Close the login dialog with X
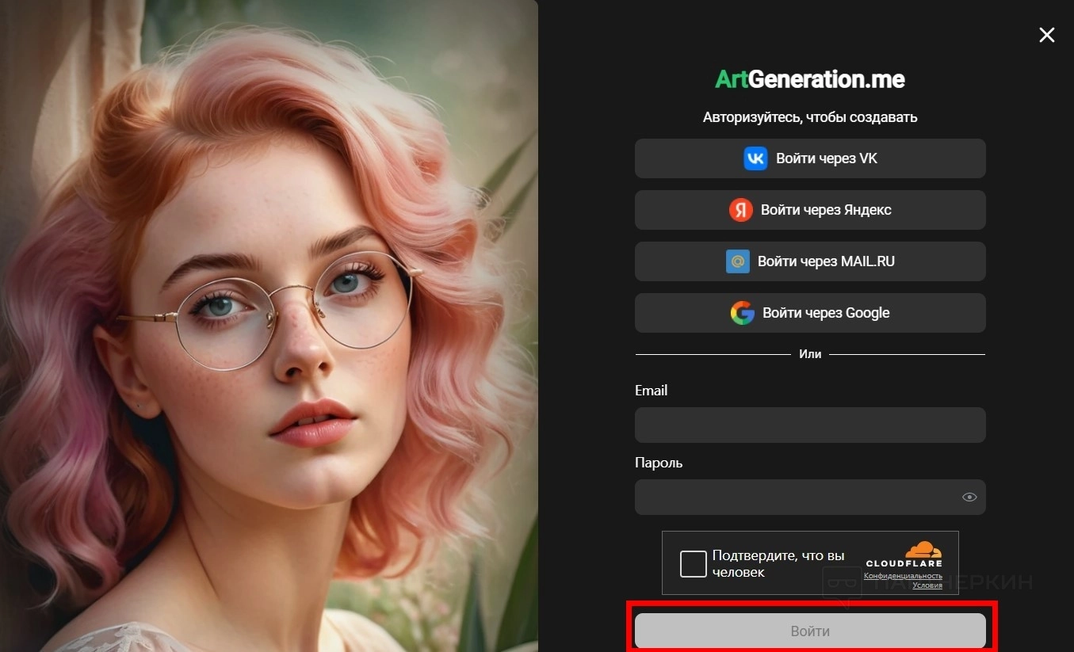 click(1047, 35)
